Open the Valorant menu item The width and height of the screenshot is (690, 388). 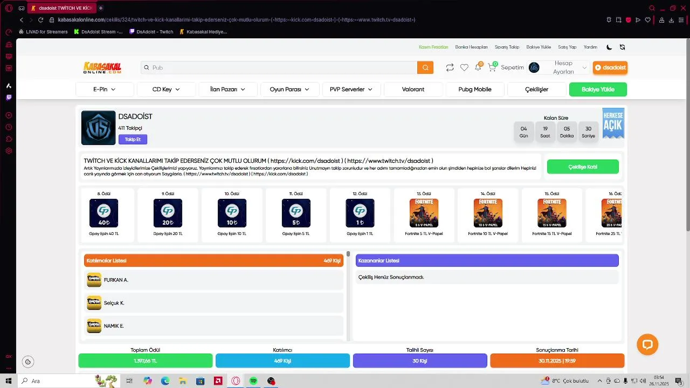coord(413,89)
